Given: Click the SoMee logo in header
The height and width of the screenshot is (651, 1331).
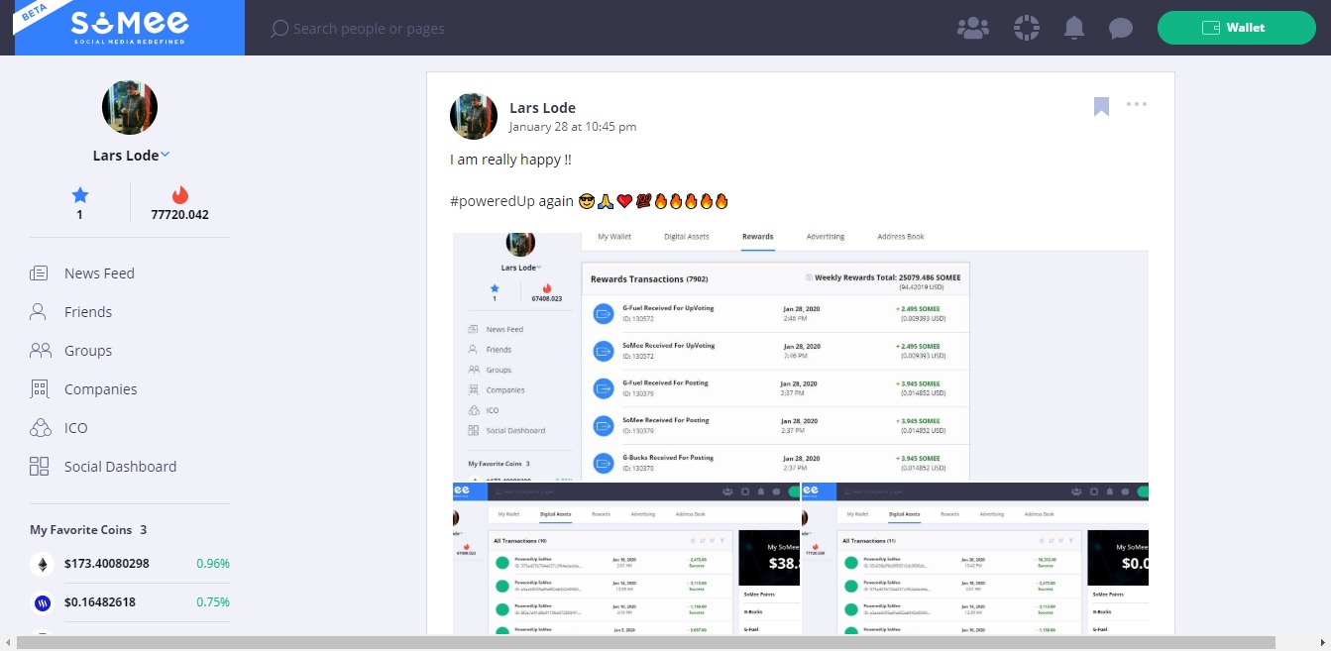Looking at the screenshot, I should pyautogui.click(x=129, y=27).
